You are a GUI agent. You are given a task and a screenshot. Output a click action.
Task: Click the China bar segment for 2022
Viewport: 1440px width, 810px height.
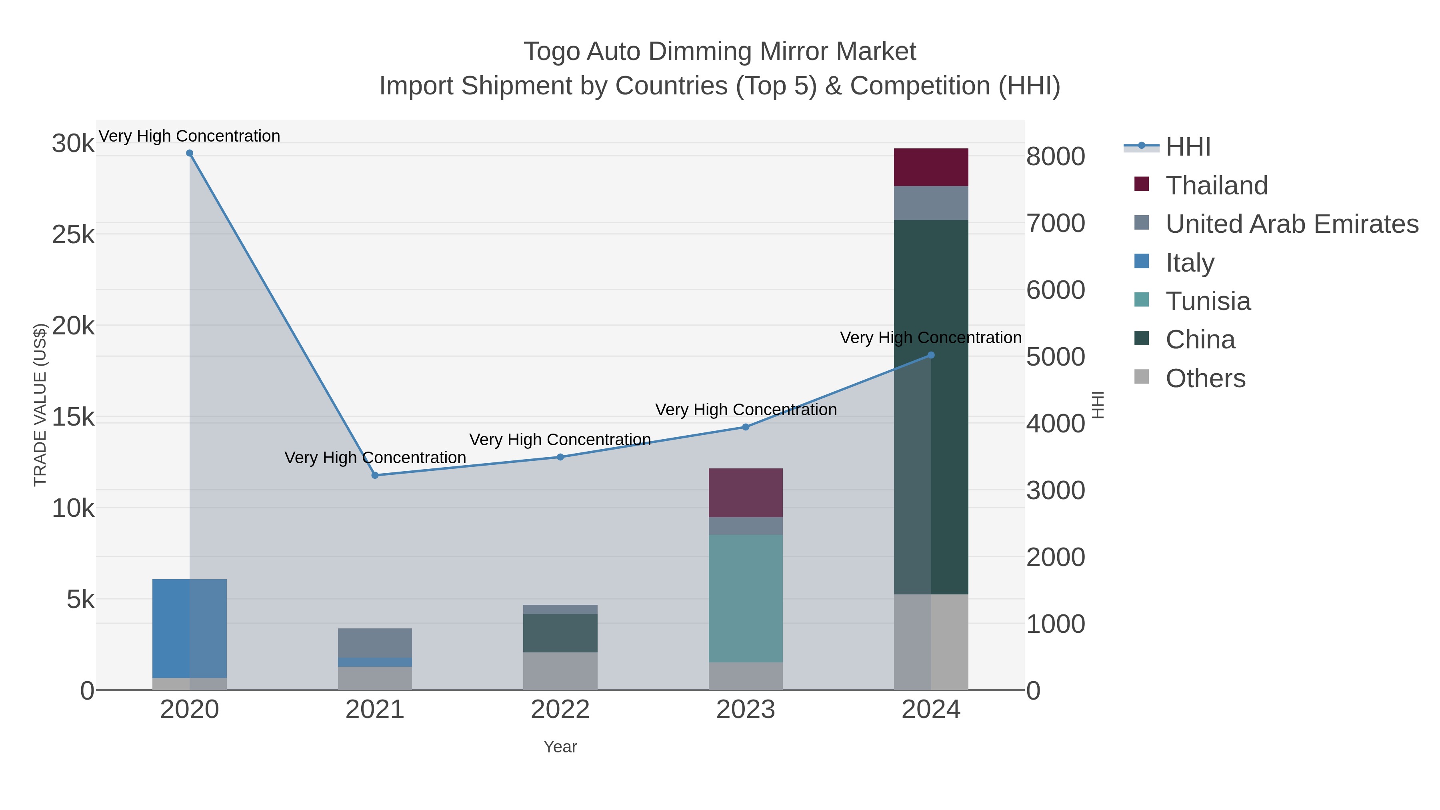(x=560, y=633)
